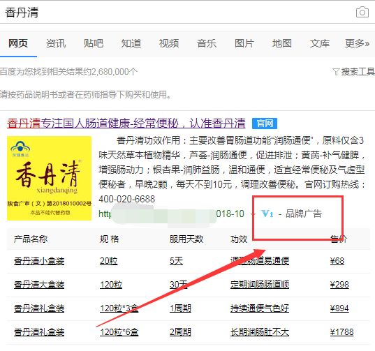Click the V1 credibility badge icon

click(x=267, y=214)
